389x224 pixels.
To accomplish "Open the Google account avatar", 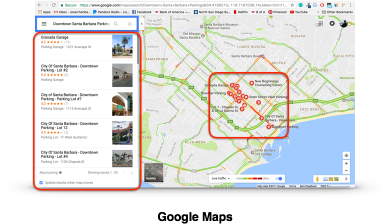I will (x=343, y=23).
